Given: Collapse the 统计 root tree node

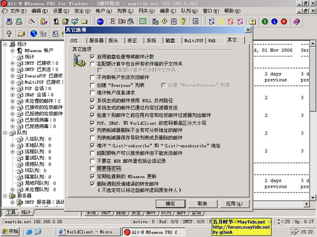Looking at the screenshot, I should [x=5, y=44].
